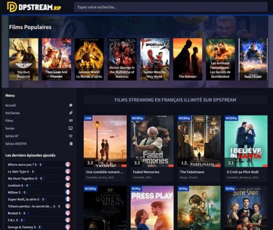Open the VoirSeries menu item
Screen dimensions: 273x230
tap(13, 113)
